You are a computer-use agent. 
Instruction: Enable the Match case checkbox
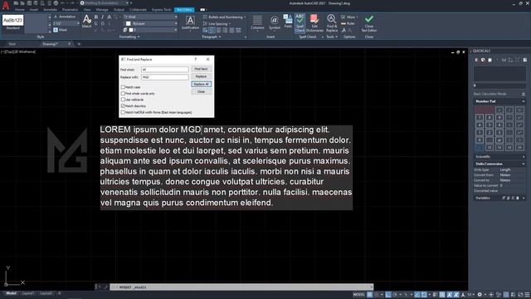(123, 87)
